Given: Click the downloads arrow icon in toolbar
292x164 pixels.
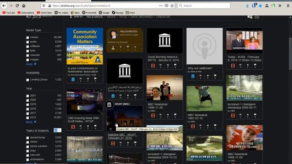Looking at the screenshot, I should (x=247, y=6).
